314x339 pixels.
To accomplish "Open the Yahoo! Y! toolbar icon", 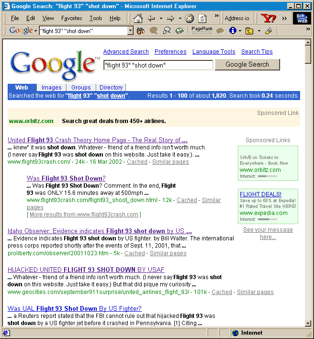I will (x=268, y=18).
